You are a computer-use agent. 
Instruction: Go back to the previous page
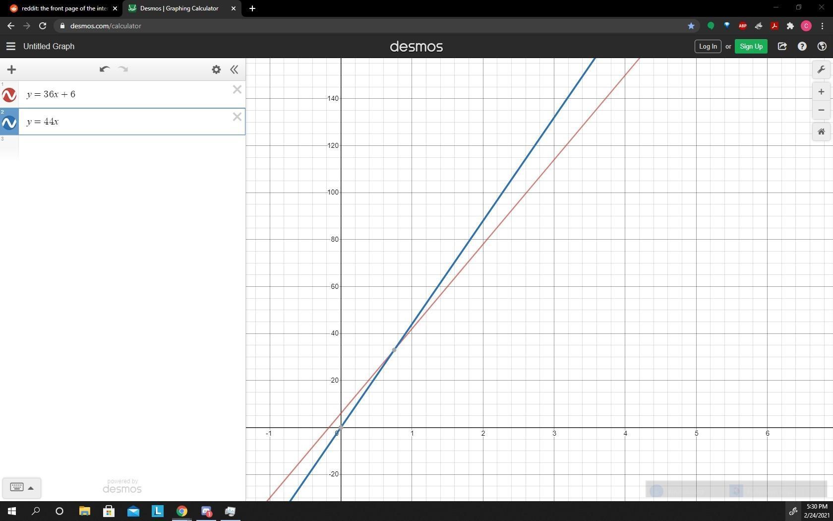(11, 26)
